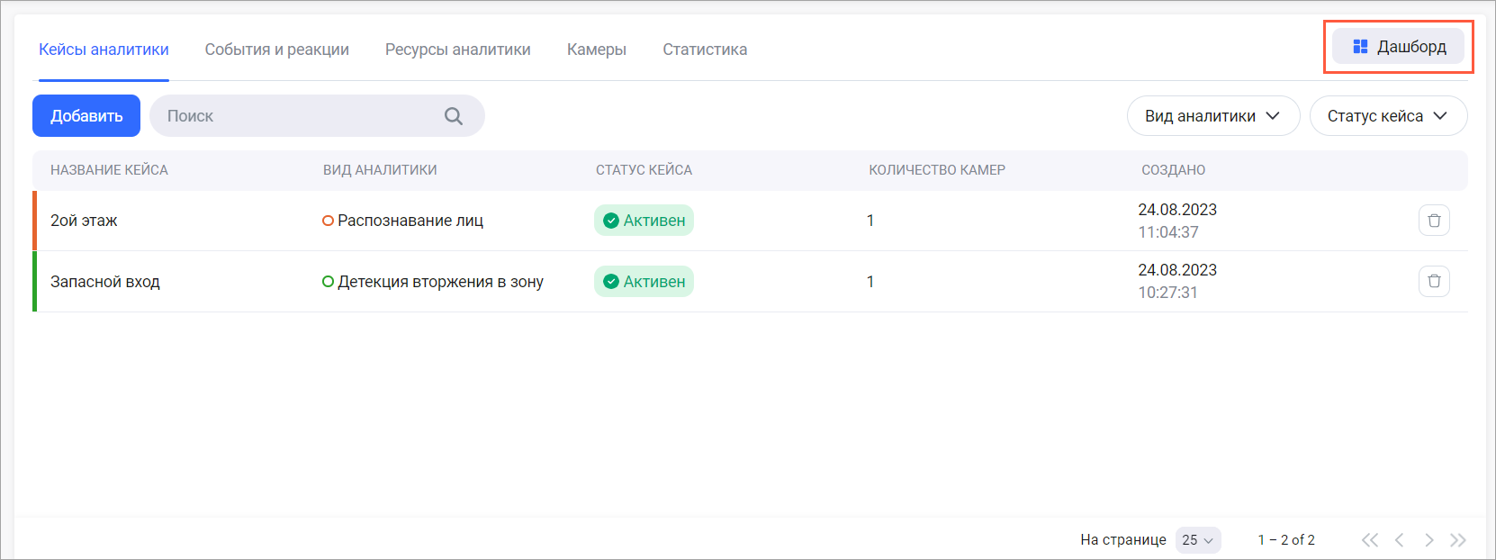Select the "Кейсы аналитики" tab

tap(104, 50)
